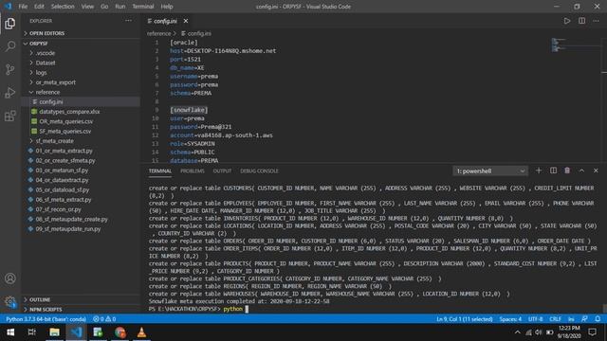607x341 pixels.
Task: Change encoding via UTF-8 status item
Action: coord(535,319)
